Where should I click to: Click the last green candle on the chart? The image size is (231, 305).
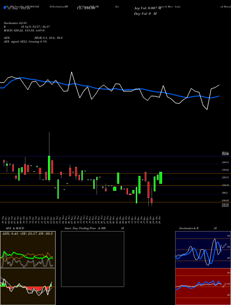tap(161, 178)
